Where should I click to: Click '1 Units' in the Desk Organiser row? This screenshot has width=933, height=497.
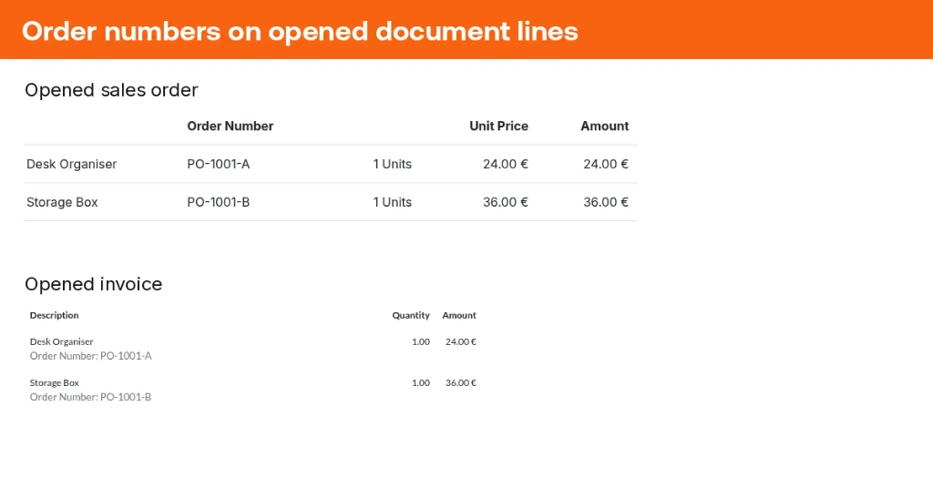pyautogui.click(x=392, y=164)
